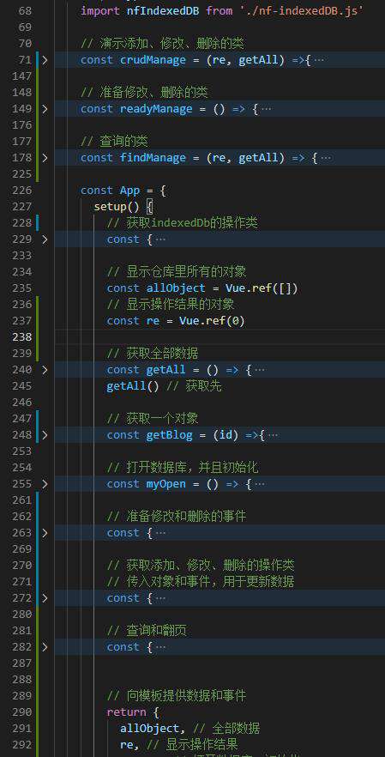Click the comment 获取indexedDb的操作类
The height and width of the screenshot is (757, 385).
(x=183, y=222)
